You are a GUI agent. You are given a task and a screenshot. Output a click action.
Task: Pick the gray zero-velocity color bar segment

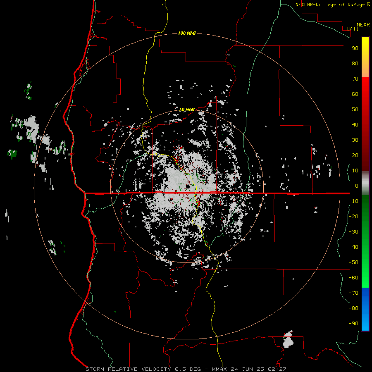[365, 183]
